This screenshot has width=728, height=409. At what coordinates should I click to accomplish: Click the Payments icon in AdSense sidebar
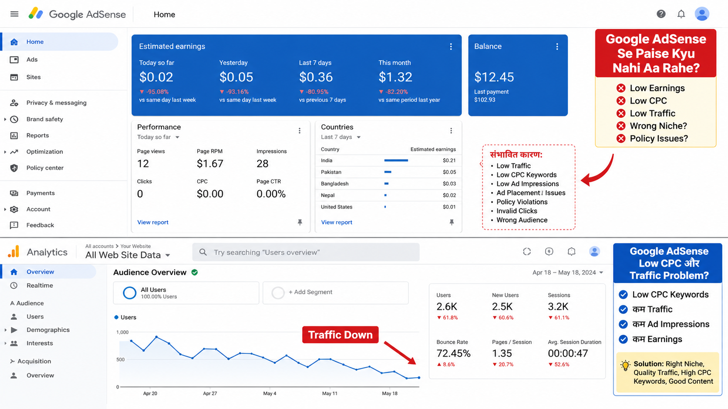coord(14,193)
